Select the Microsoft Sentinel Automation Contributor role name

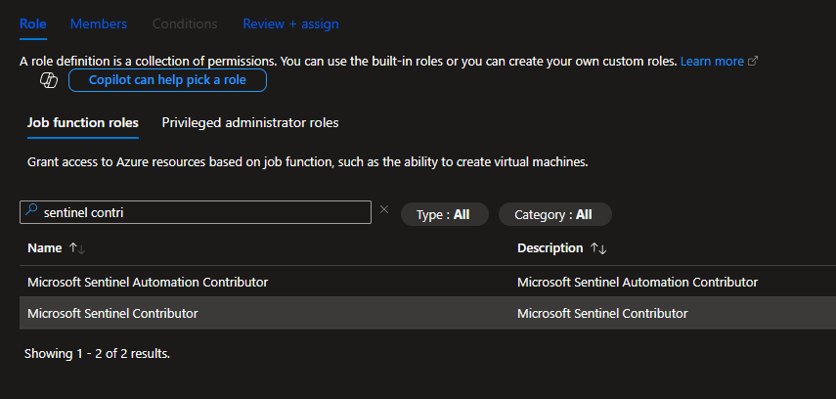click(x=148, y=282)
